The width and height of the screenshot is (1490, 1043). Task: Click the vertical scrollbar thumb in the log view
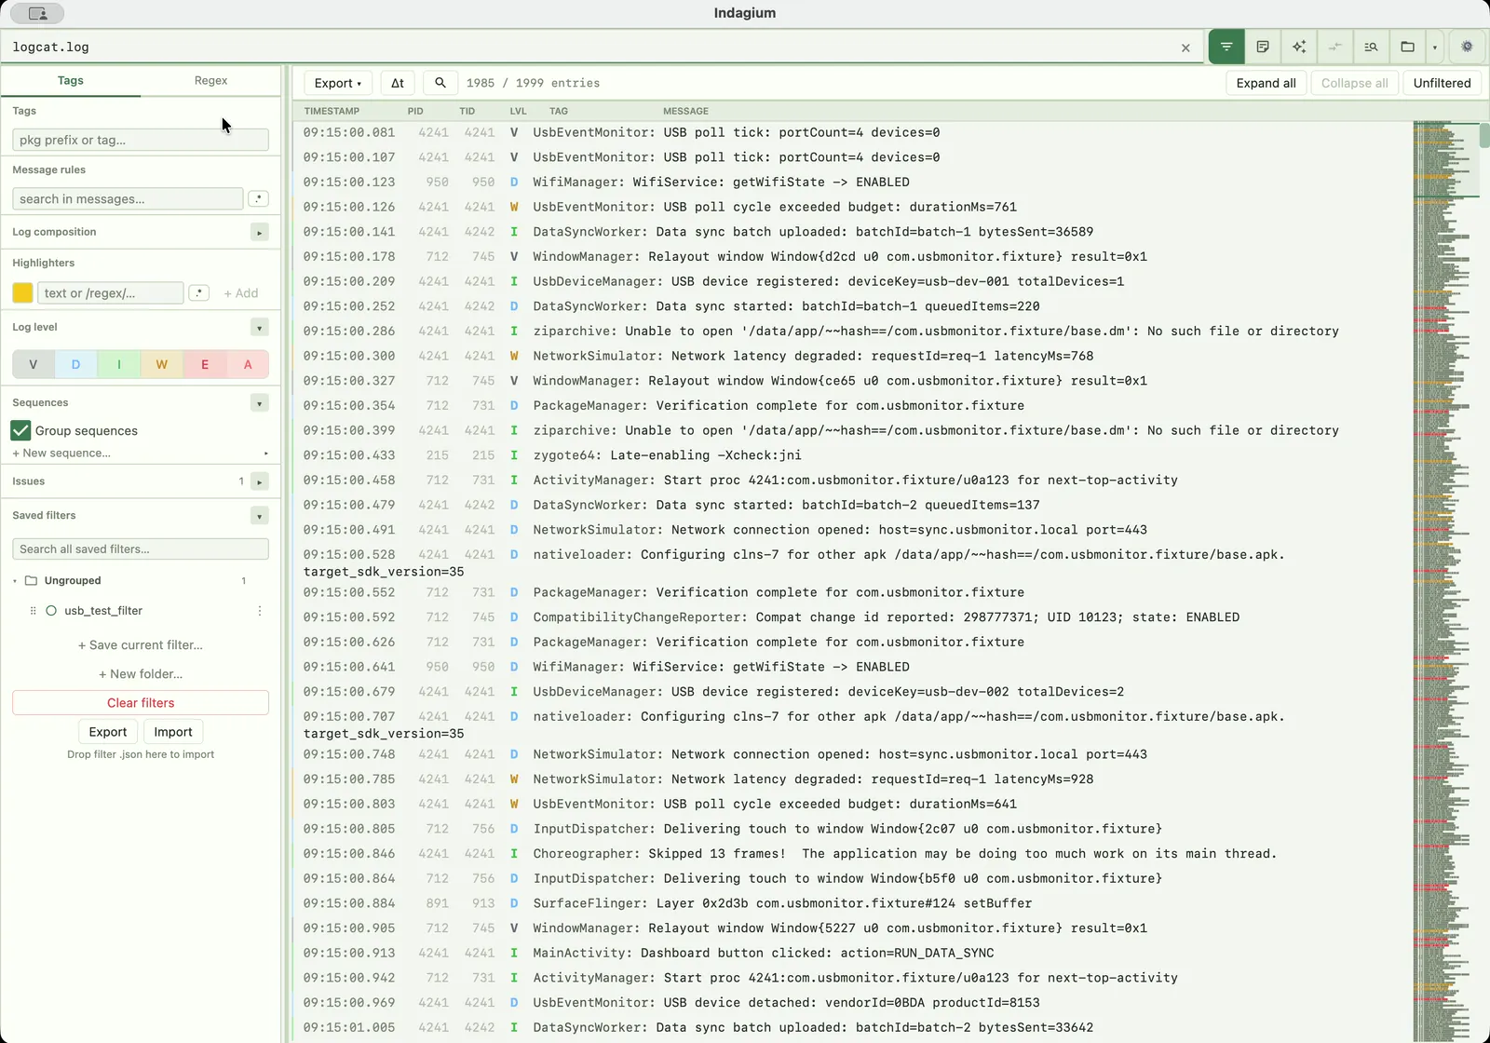click(x=1484, y=135)
